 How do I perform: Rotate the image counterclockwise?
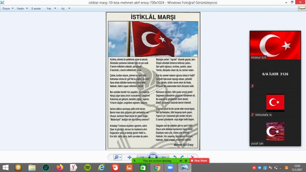(x=175, y=157)
